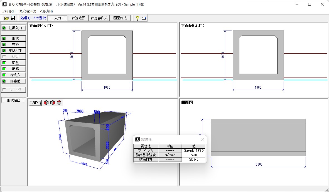Click the 10000 dimension in side view
Image resolution: width=329 pixels, height=192 pixels.
click(258, 164)
